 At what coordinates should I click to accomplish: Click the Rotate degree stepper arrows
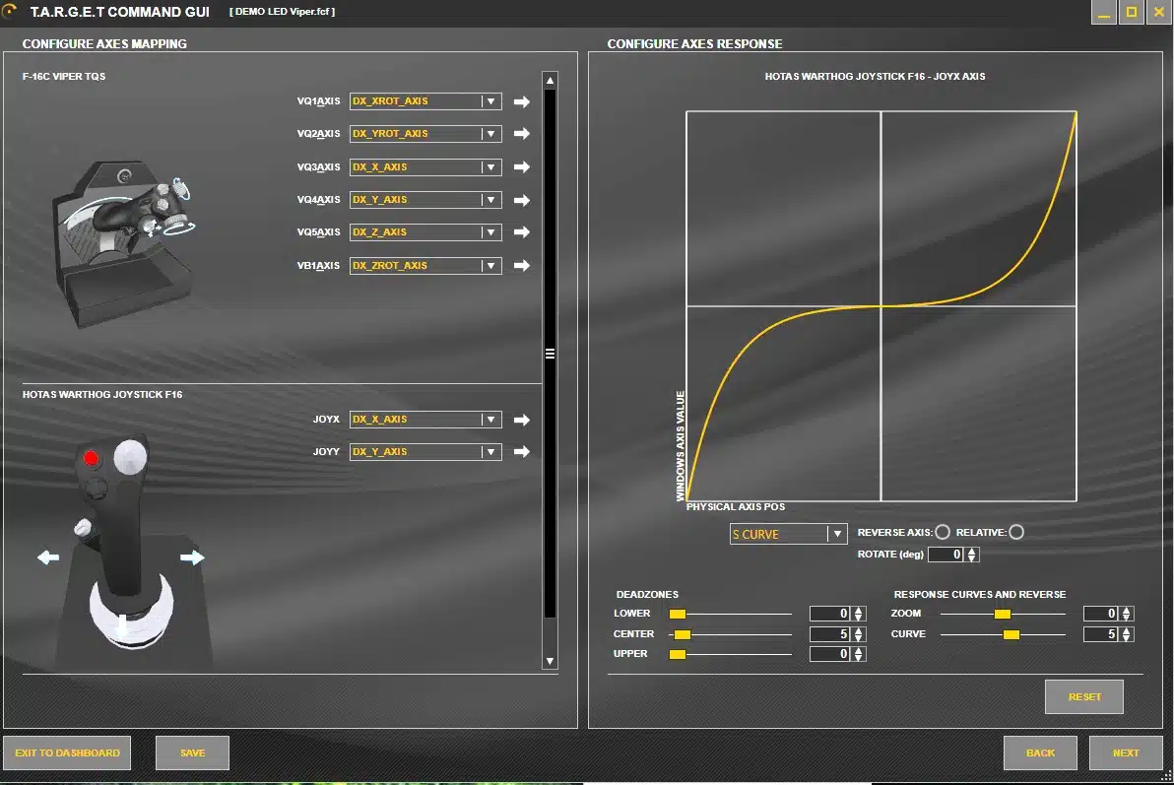pyautogui.click(x=972, y=555)
